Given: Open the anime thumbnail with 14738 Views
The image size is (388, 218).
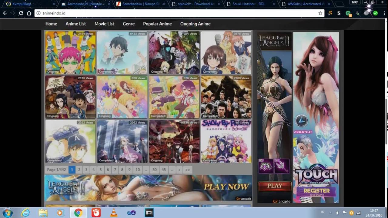Looking at the screenshot, I should tap(174, 141).
